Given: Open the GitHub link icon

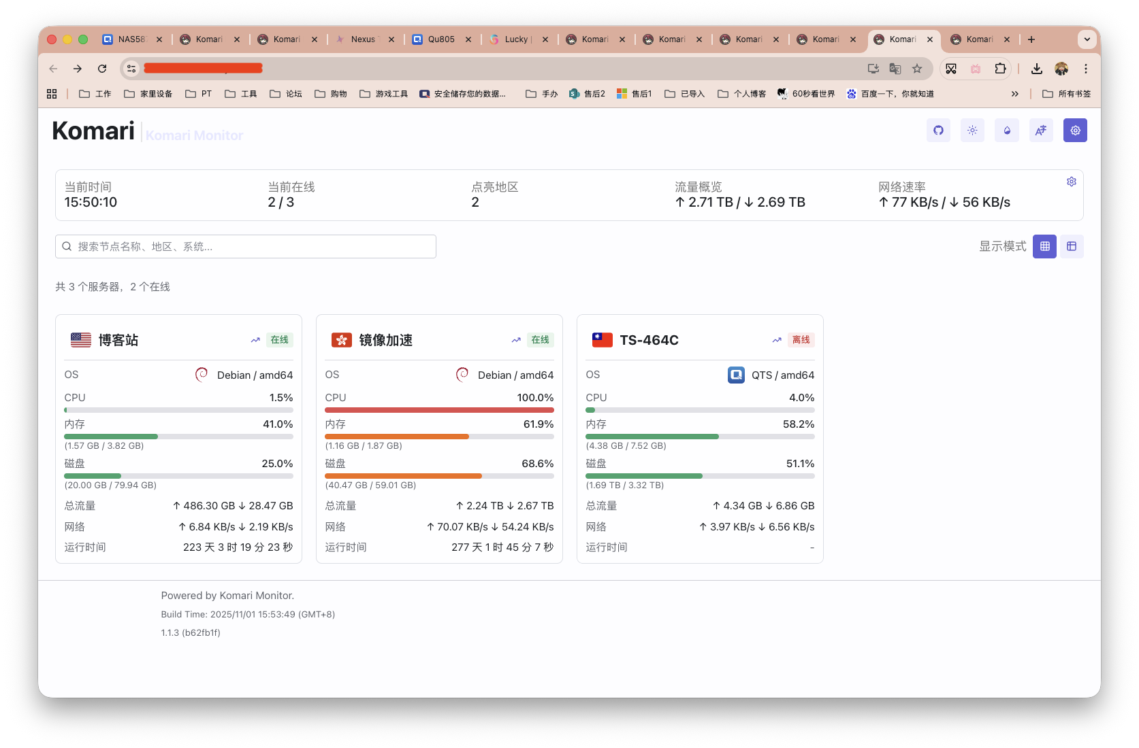Looking at the screenshot, I should pyautogui.click(x=938, y=131).
